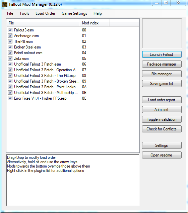Uncheck the Mothership patch checkbox
Screen dimensions: 188x213
click(x=10, y=93)
